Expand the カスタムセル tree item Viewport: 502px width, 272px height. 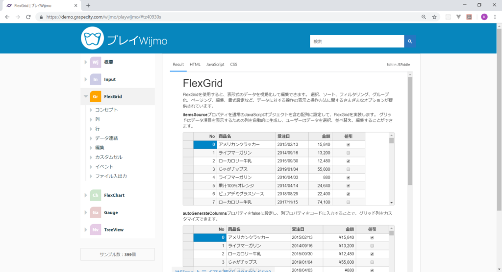91,157
